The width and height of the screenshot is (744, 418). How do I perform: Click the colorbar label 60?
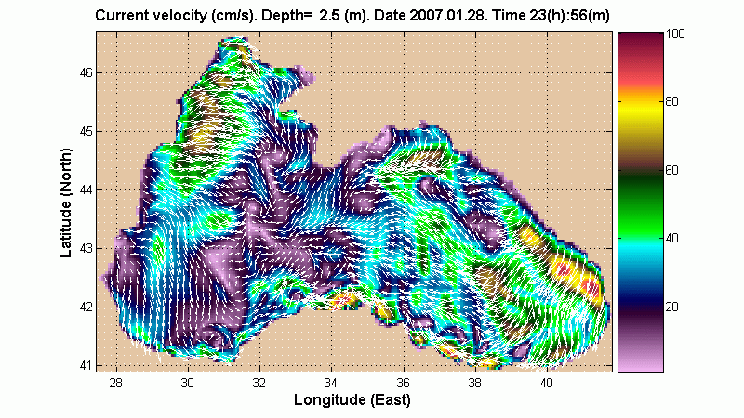[x=671, y=170]
